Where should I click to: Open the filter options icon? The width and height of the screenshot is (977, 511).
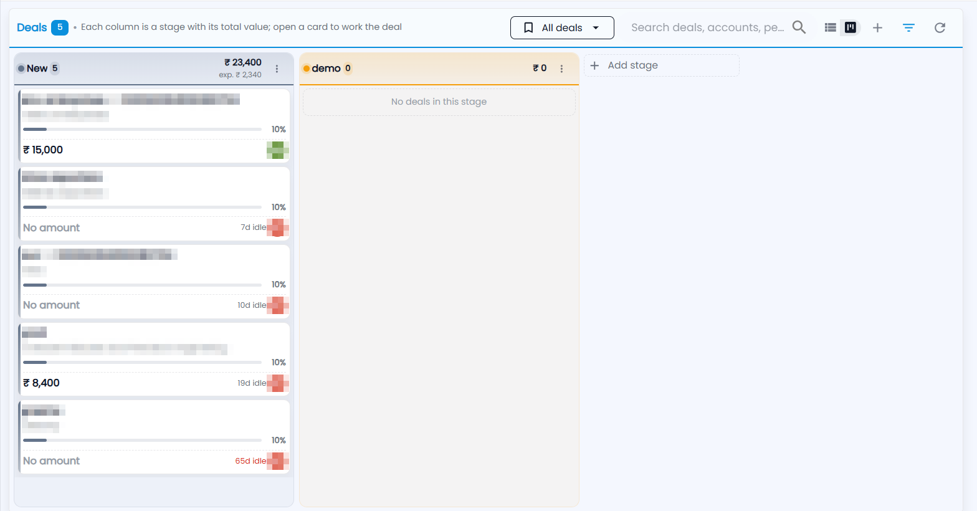908,27
